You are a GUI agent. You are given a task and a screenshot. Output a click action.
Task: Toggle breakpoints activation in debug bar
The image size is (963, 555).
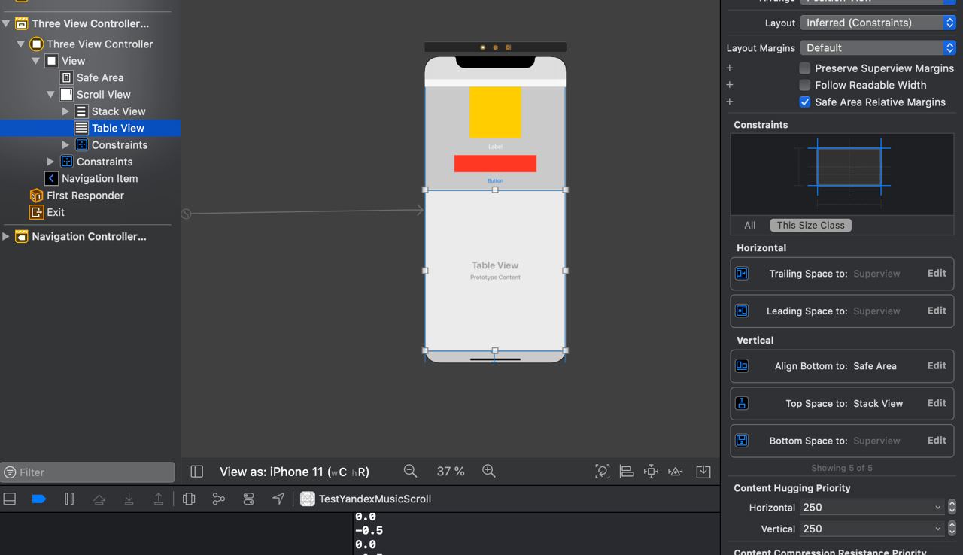[x=39, y=499]
